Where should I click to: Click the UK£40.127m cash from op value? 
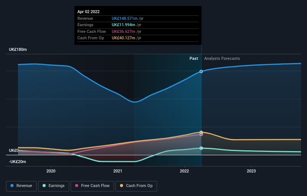[x=123, y=38]
